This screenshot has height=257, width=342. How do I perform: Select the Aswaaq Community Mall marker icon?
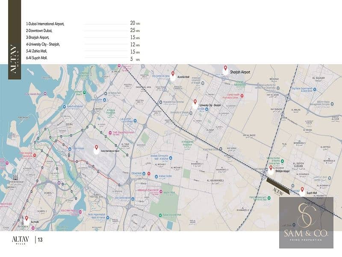pyautogui.click(x=171, y=158)
